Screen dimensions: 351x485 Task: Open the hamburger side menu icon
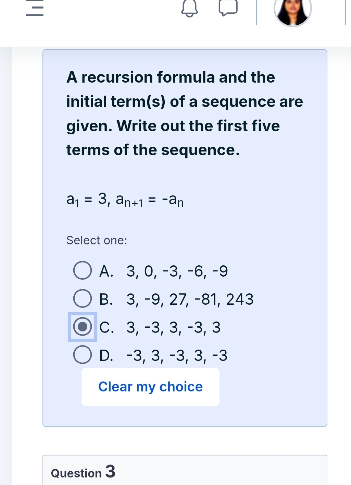35,9
